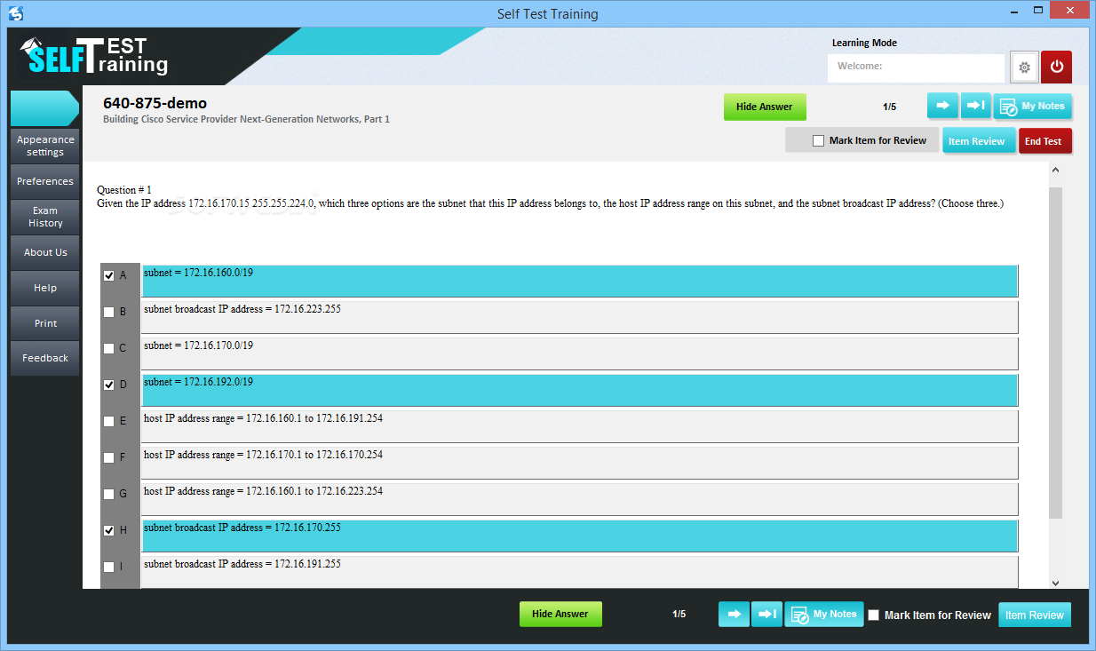Click the vertical scrollbar thumb

pos(1055,353)
